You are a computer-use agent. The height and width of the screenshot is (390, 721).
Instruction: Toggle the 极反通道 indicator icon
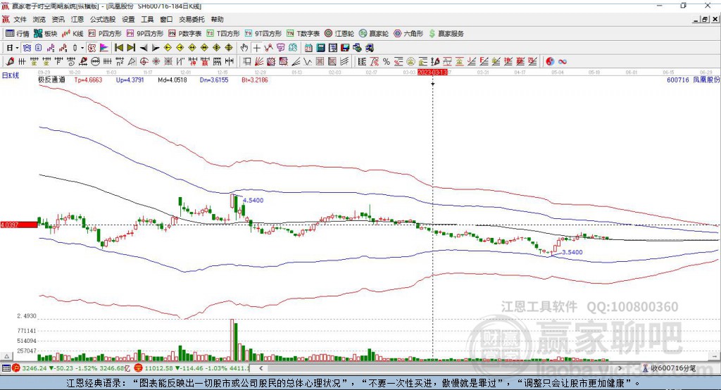click(x=92, y=48)
